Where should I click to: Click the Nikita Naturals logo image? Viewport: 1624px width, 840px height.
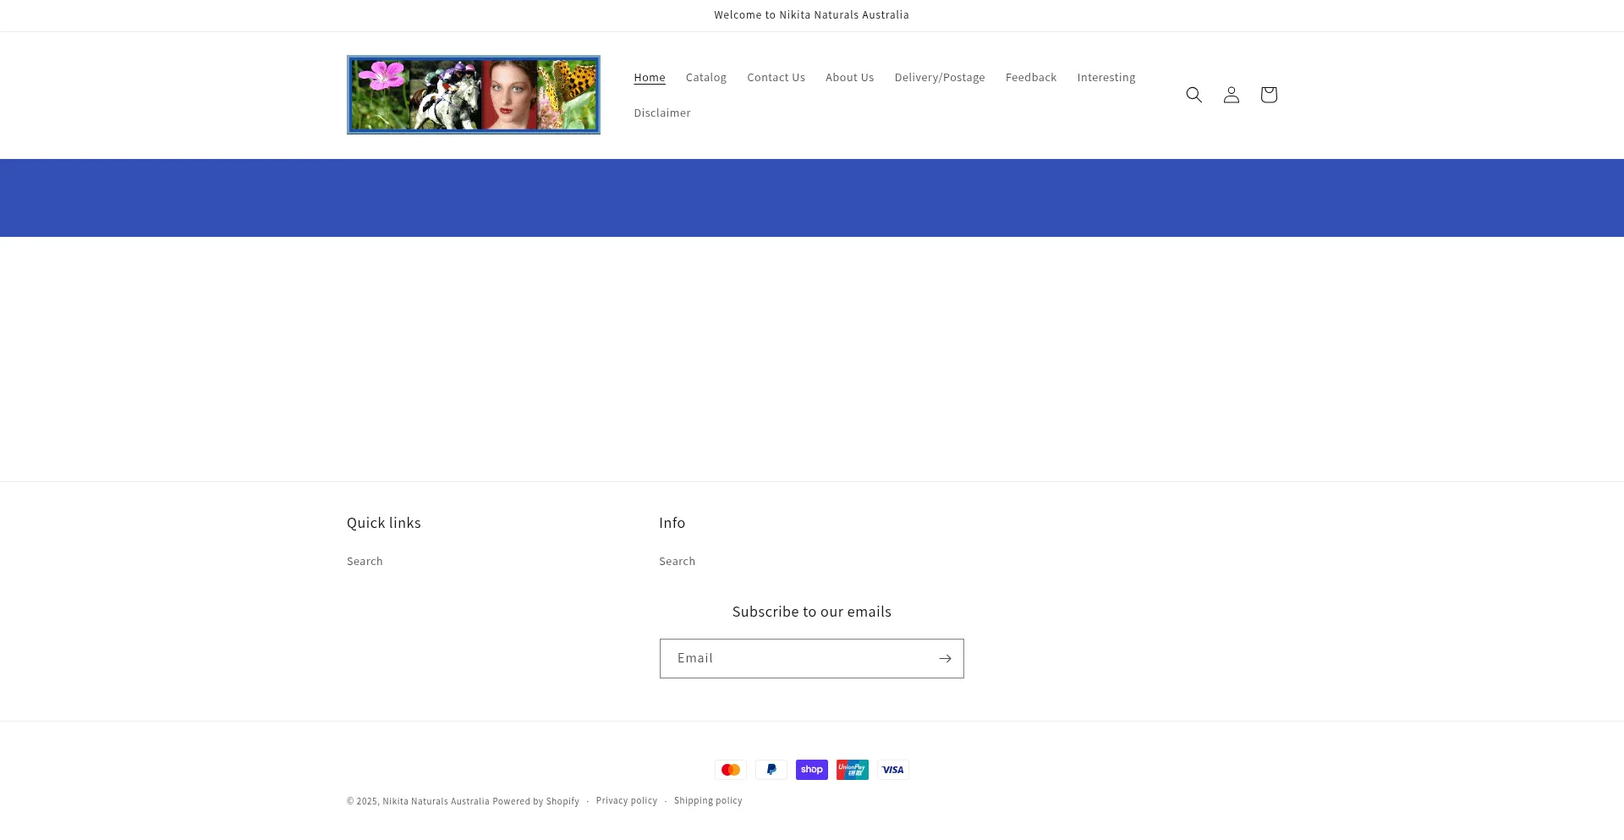point(474,95)
